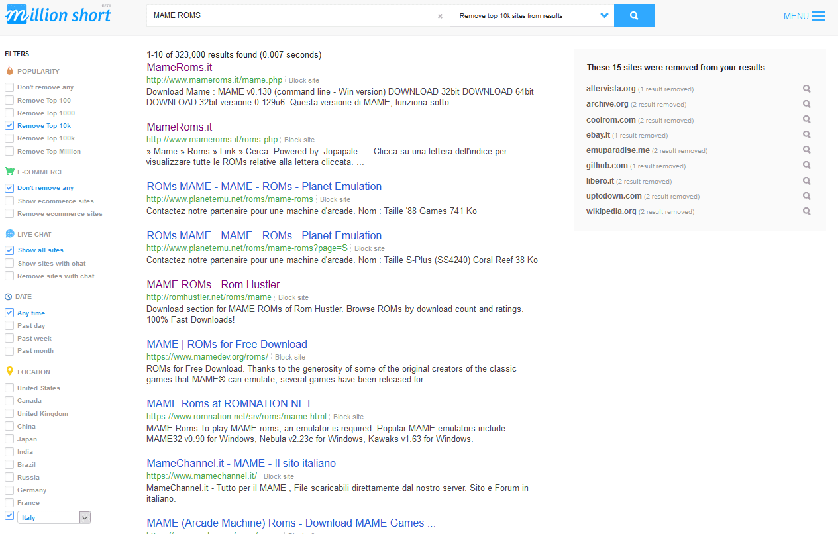
Task: Click the blue search magnifier button
Action: [x=634, y=15]
